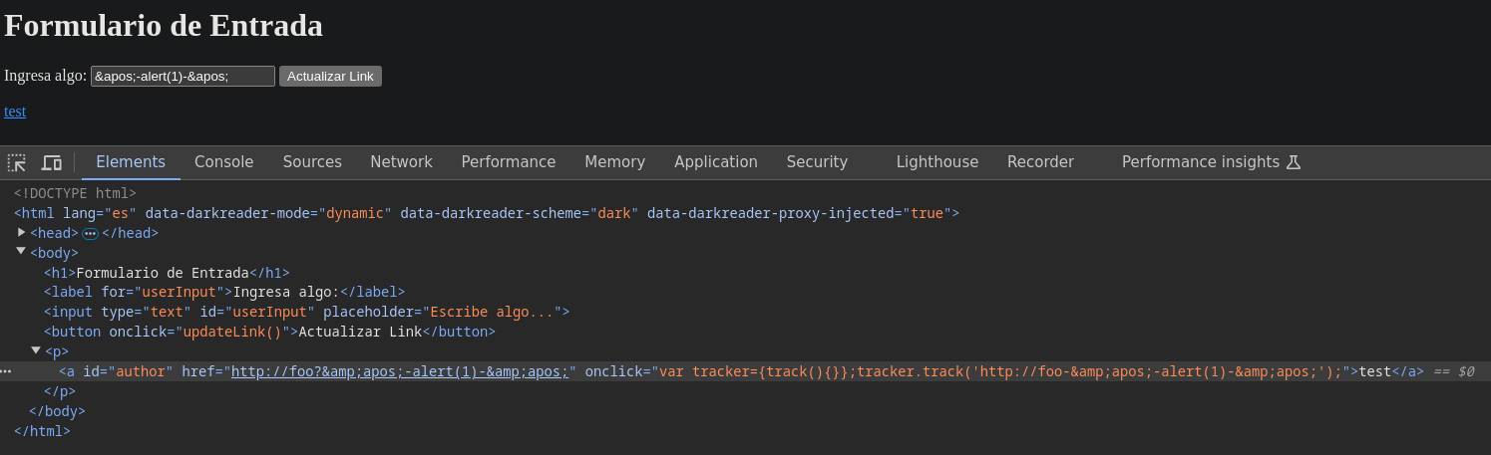Focus the Ingresa algo text input
The width and height of the screenshot is (1491, 455).
point(183,77)
